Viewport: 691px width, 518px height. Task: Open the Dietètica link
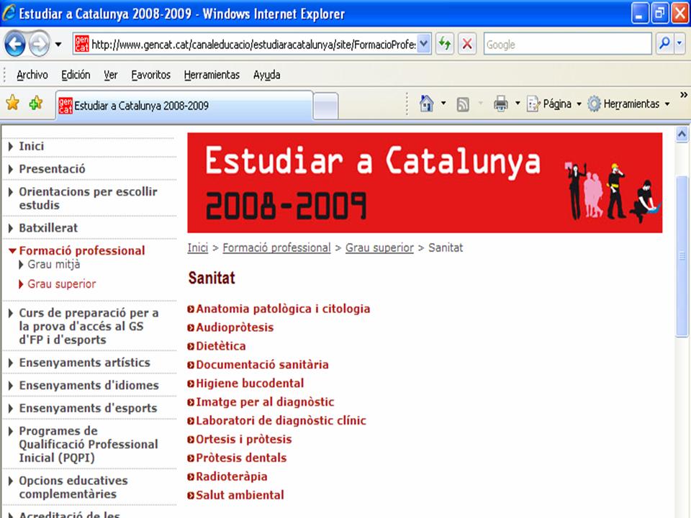pos(220,346)
